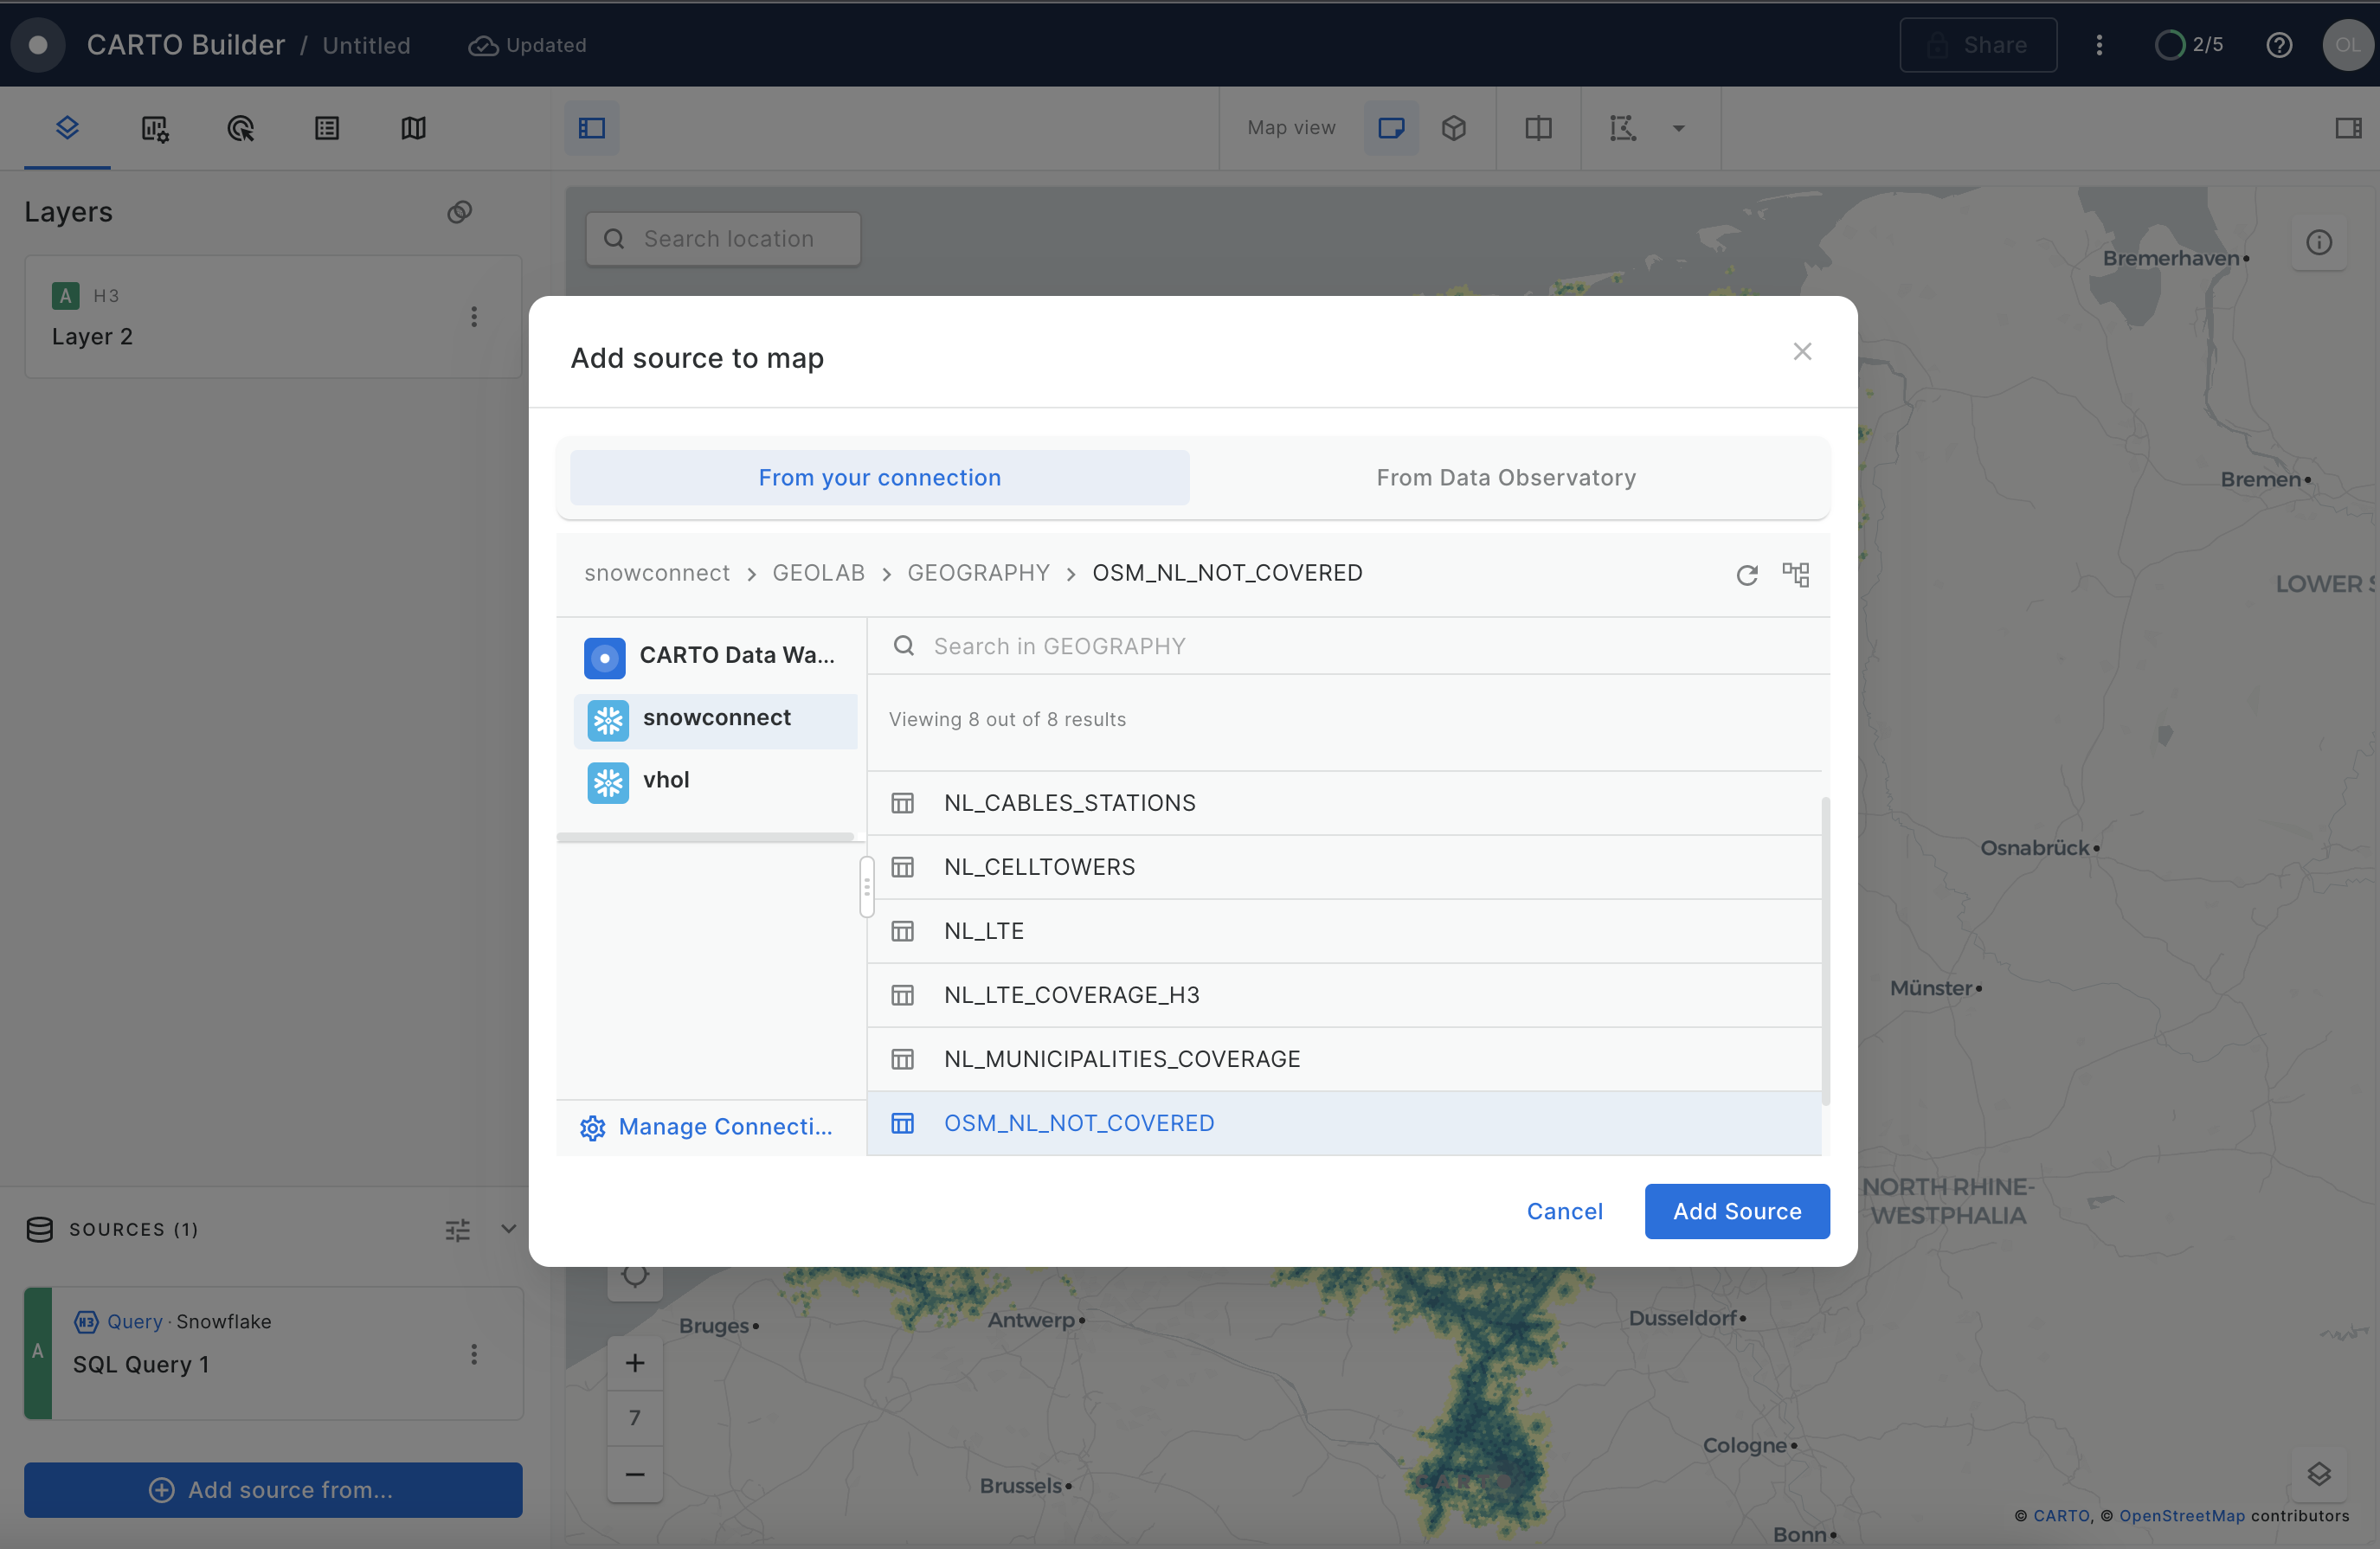The height and width of the screenshot is (1549, 2380).
Task: Click the GEOGRAPHY breadcrumb link
Action: pyautogui.click(x=977, y=573)
